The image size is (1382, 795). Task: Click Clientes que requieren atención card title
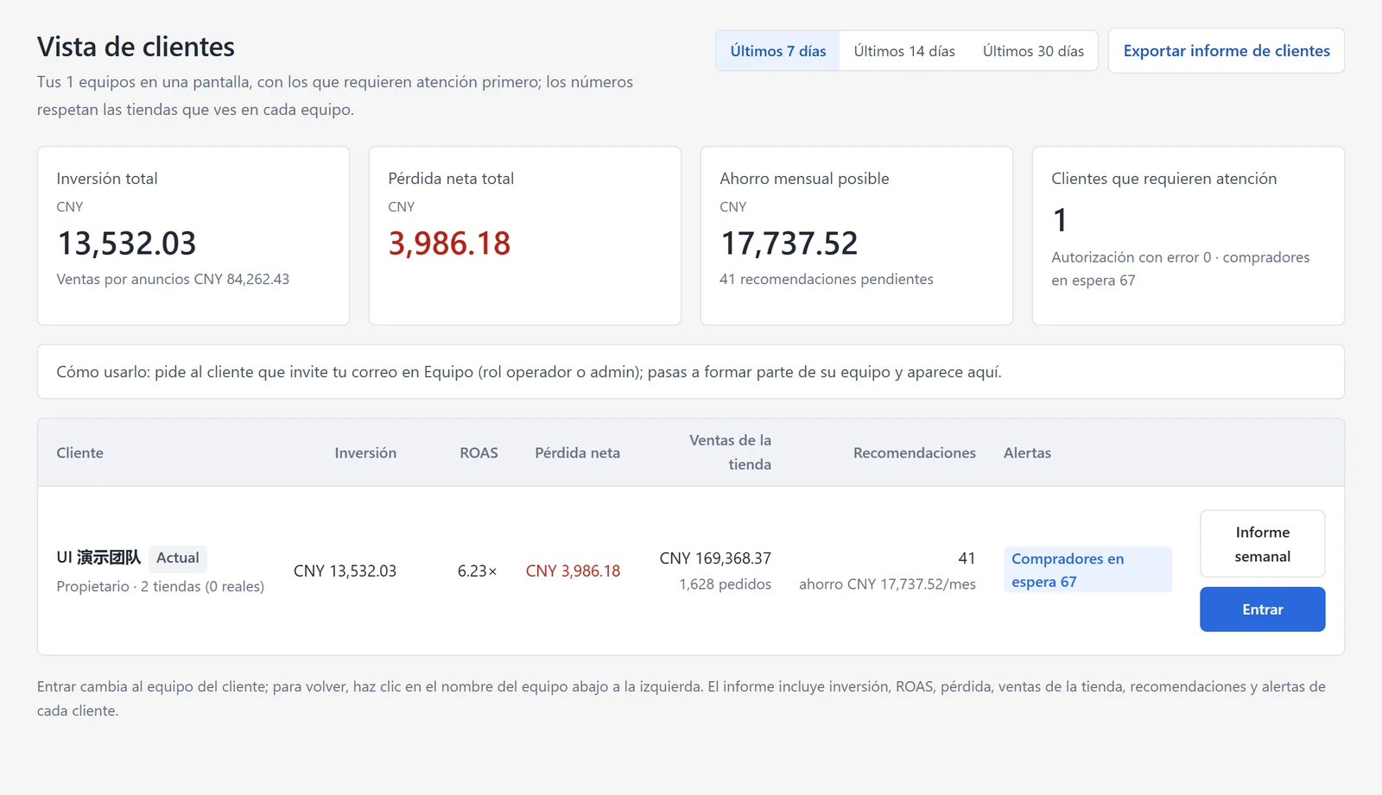pos(1163,179)
